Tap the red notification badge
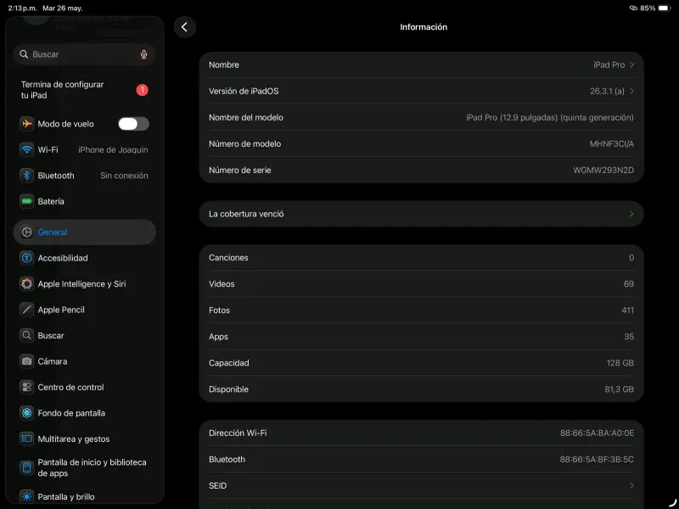Image resolution: width=679 pixels, height=509 pixels. coord(142,90)
